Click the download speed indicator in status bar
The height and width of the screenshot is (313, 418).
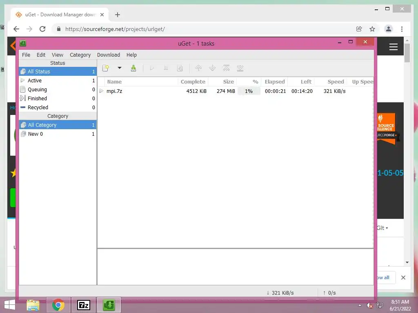[280, 293]
